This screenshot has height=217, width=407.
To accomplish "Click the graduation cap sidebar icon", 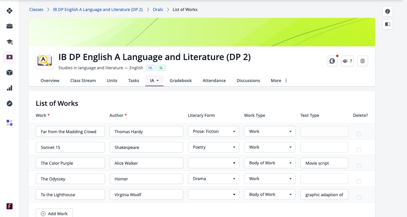I will click(10, 42).
